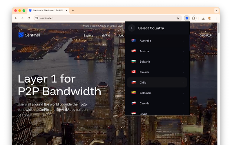Open the Chrome profile avatar icon

(x=209, y=18)
